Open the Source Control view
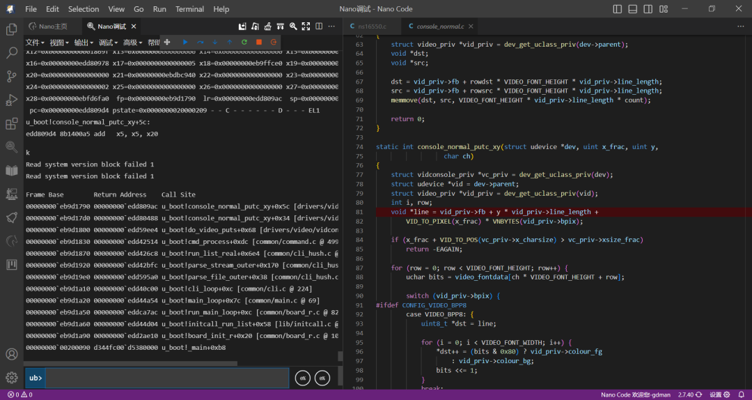 point(12,77)
